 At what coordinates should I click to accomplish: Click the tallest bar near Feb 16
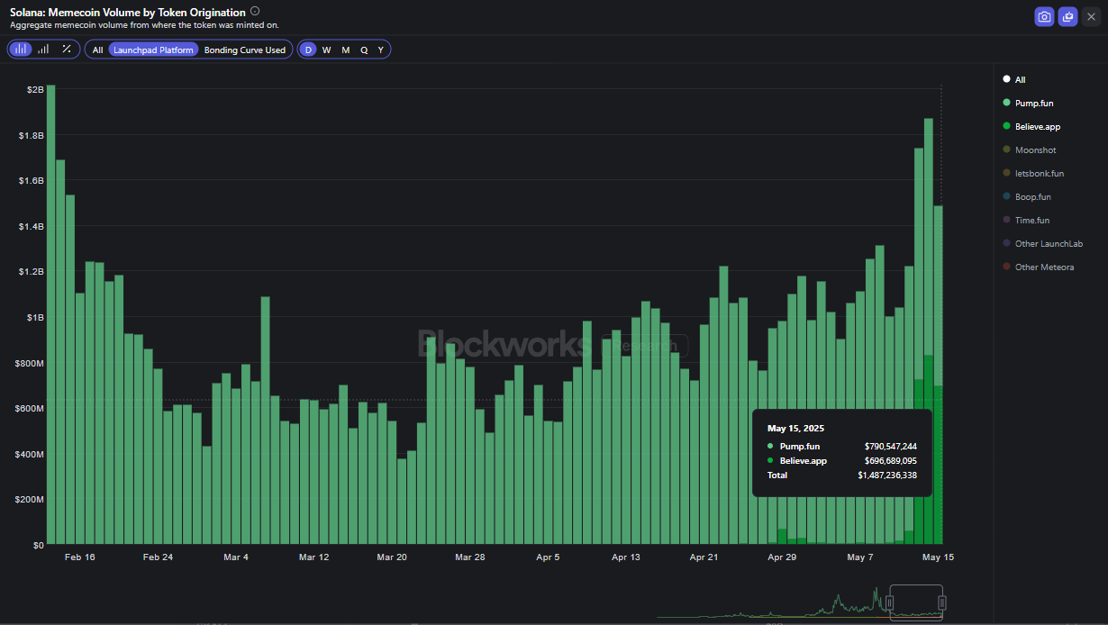pyautogui.click(x=51, y=313)
